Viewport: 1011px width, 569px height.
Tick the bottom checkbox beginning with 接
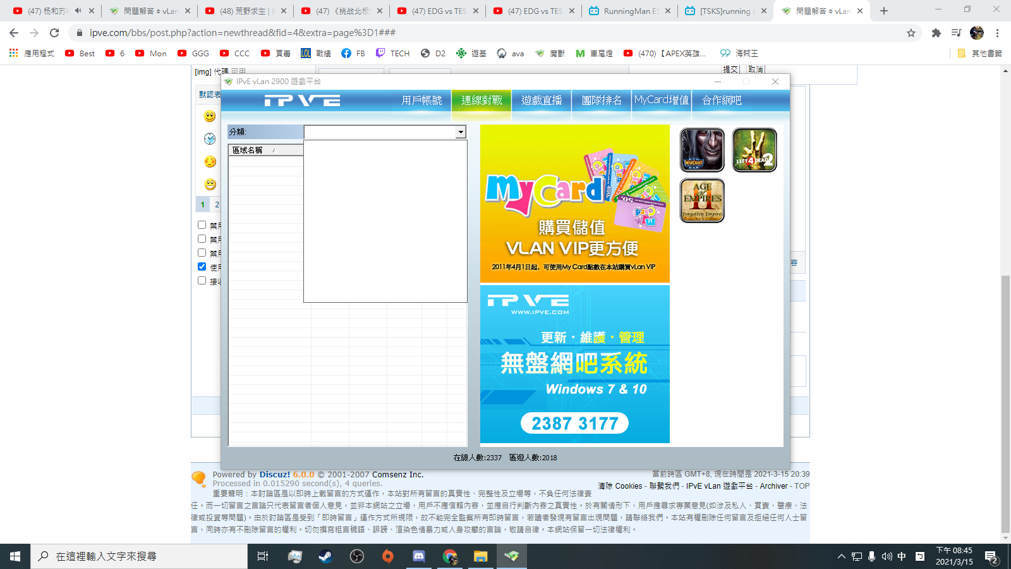tap(202, 281)
